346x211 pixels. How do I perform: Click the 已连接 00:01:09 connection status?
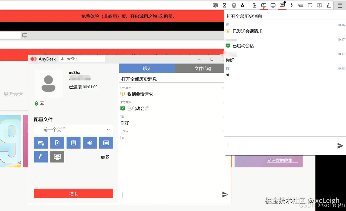click(83, 87)
